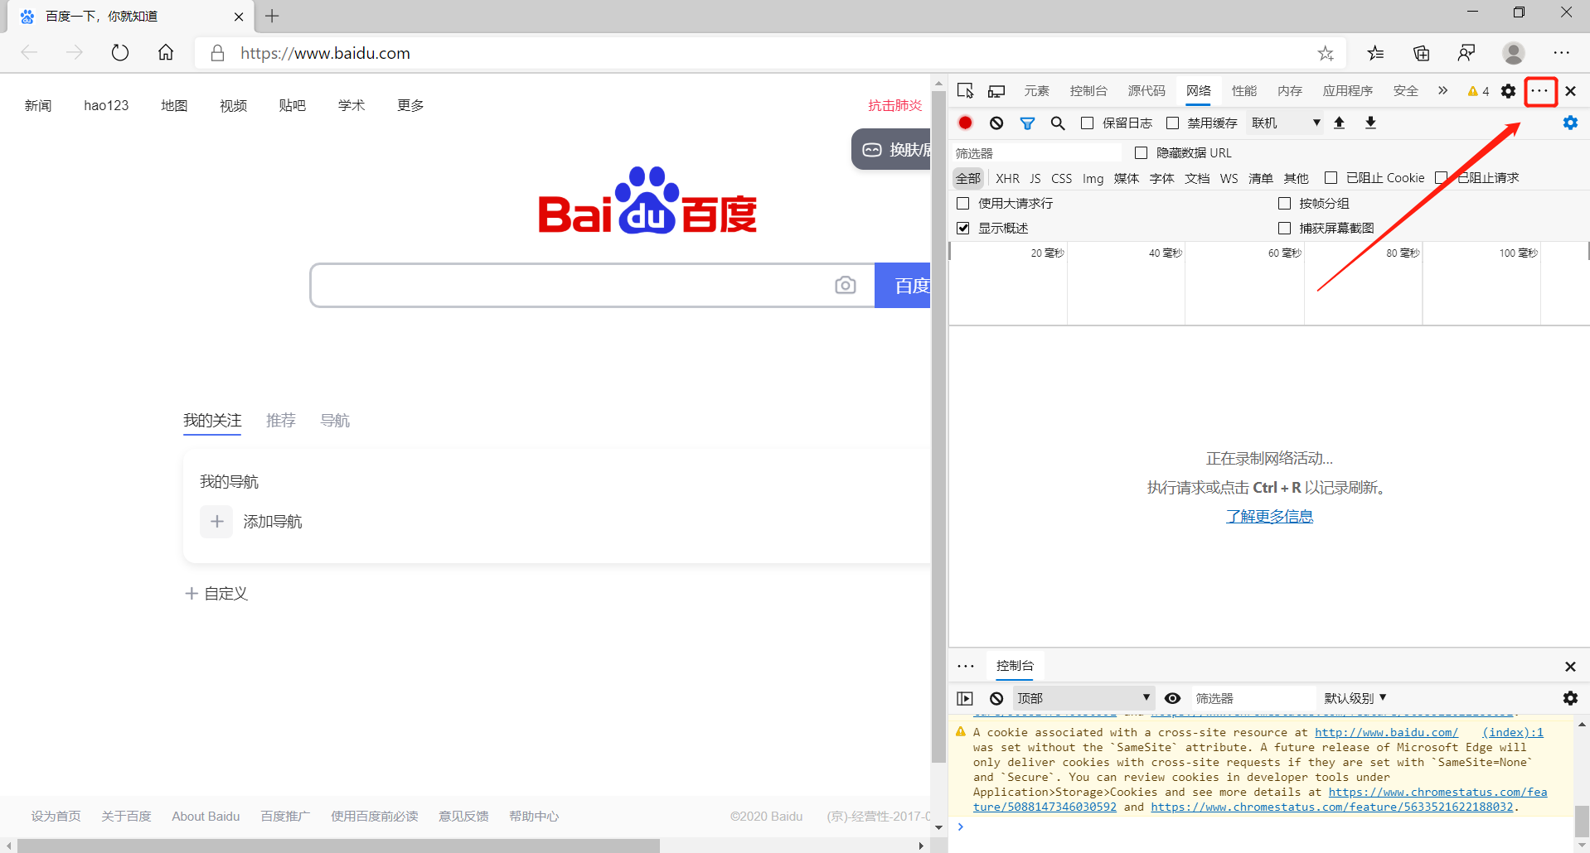The height and width of the screenshot is (853, 1590).
Task: Toggle device emulation icon in DevTools
Action: coord(996,91)
